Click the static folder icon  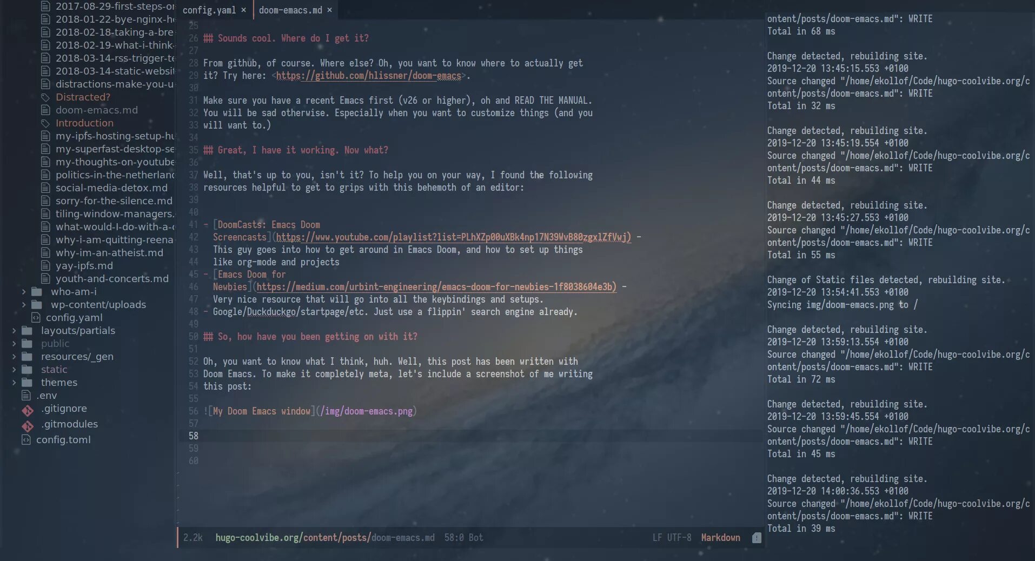click(27, 370)
